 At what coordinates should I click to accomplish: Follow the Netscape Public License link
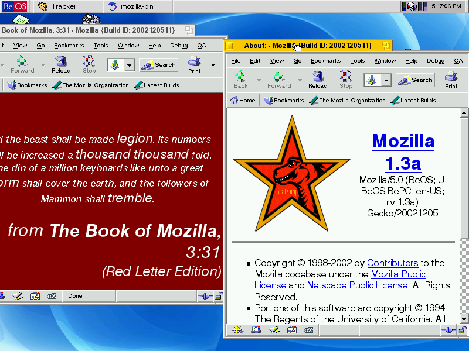pos(358,285)
